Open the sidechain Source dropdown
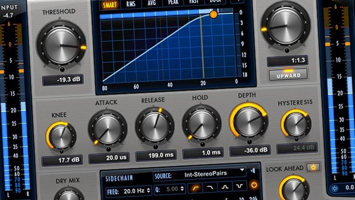 [x=199, y=174]
